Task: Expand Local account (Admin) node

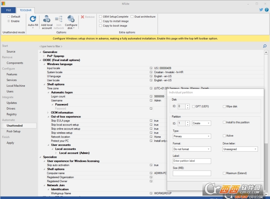Action: point(56,153)
